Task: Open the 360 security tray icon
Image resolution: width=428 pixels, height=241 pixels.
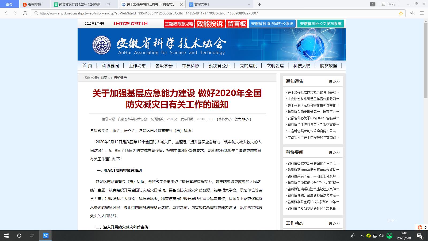Action: pos(369,236)
